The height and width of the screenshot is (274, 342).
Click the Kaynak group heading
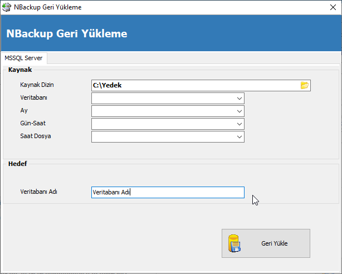(x=20, y=70)
